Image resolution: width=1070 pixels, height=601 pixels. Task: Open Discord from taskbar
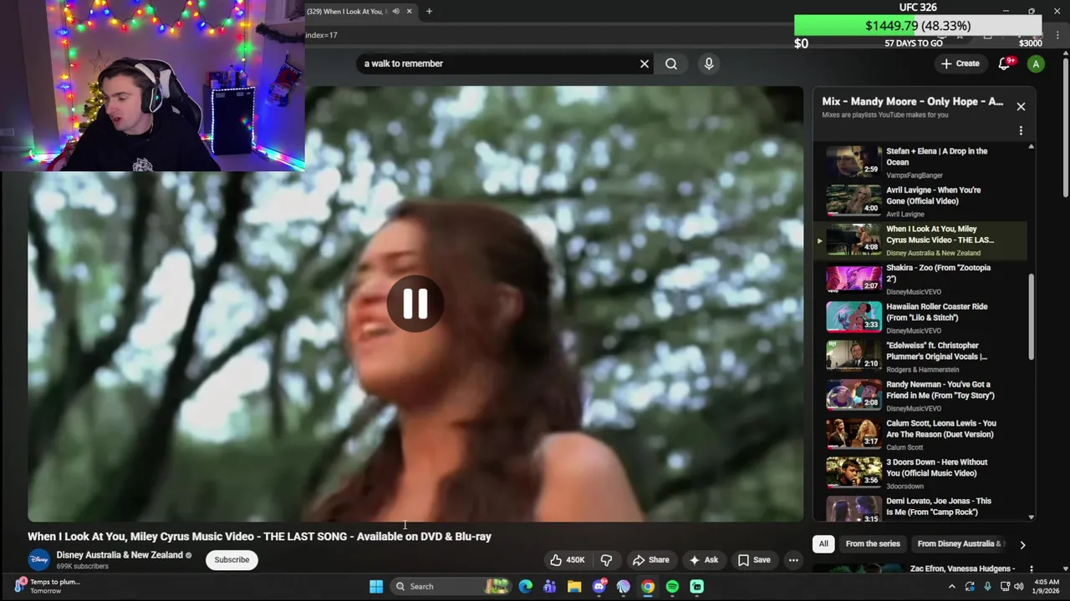tap(599, 587)
